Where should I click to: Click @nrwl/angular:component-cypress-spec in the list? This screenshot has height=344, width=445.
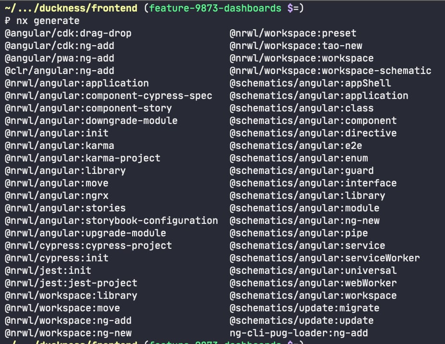(109, 96)
